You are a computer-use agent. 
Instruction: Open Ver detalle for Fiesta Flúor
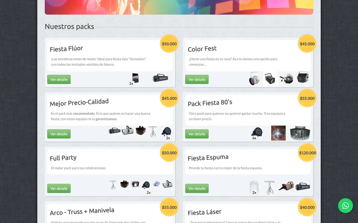59,79
